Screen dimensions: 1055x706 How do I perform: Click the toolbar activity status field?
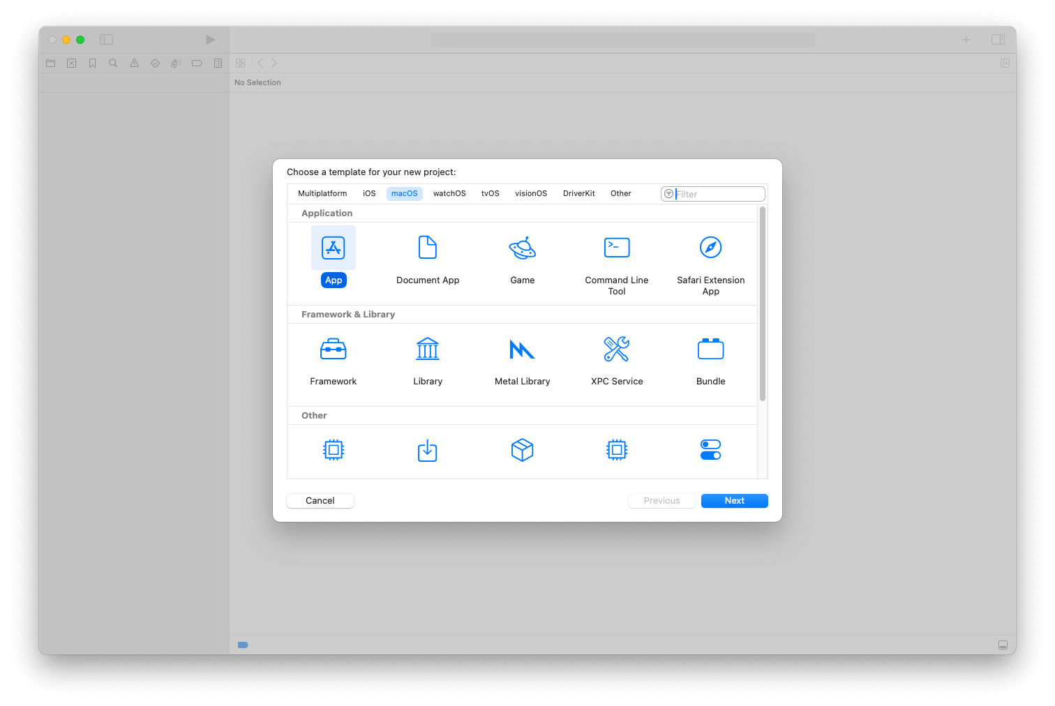coord(623,40)
